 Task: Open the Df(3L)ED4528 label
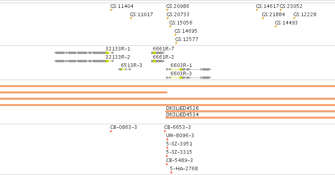[182, 108]
